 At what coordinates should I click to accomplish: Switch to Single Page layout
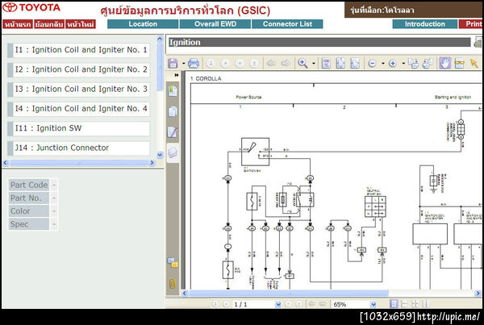click(394, 304)
